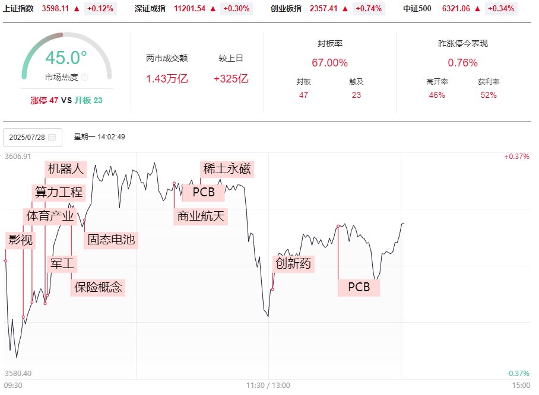Image resolution: width=539 pixels, height=395 pixels.
Task: Click the help icon beside 市场热度
Action: 84,77
